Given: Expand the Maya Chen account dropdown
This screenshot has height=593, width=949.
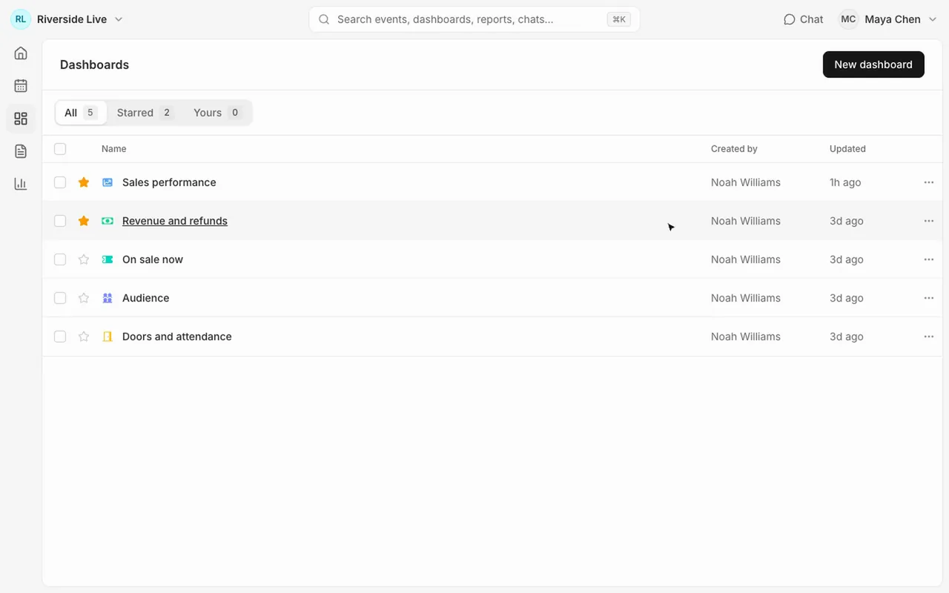Looking at the screenshot, I should coord(933,19).
